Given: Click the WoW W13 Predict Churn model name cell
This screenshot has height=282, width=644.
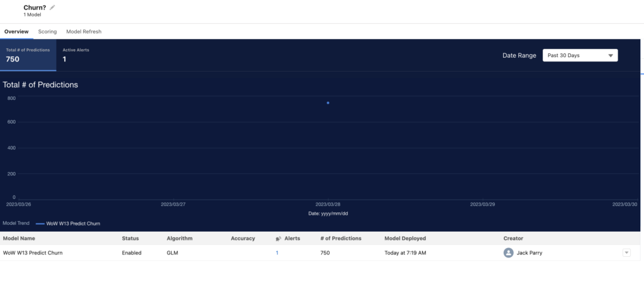Looking at the screenshot, I should coord(33,253).
